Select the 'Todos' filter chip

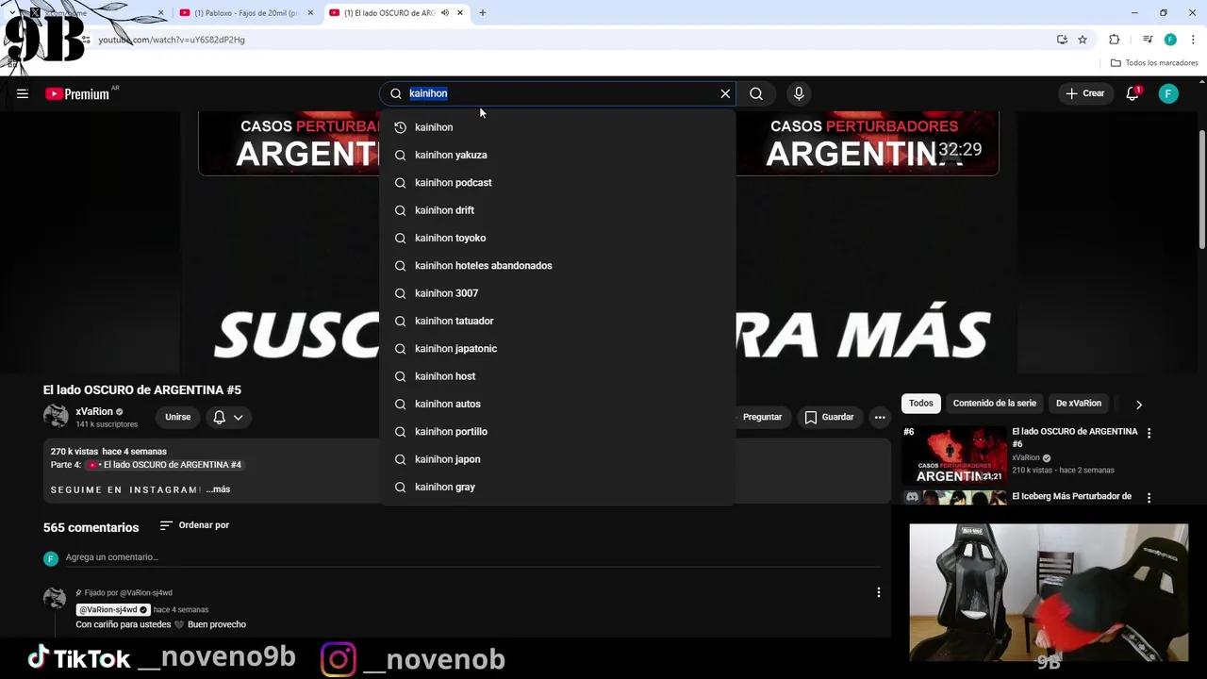point(921,404)
